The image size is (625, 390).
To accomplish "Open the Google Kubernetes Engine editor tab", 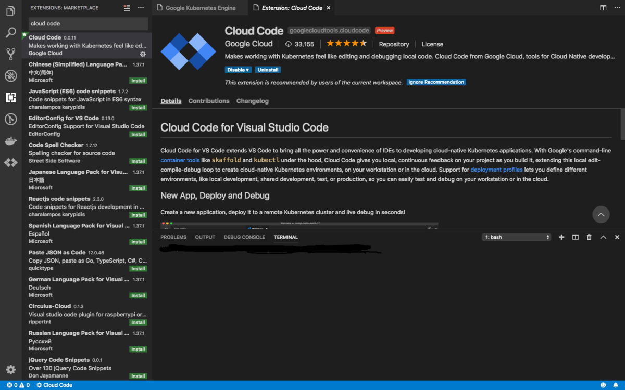I will coord(199,8).
